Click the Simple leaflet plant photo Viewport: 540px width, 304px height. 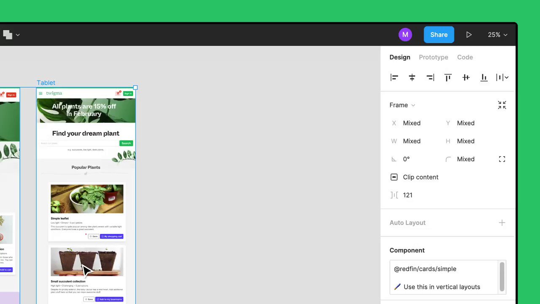[87, 199]
